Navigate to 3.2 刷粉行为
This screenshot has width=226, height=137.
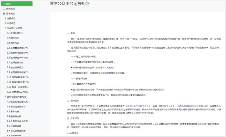click(x=13, y=38)
